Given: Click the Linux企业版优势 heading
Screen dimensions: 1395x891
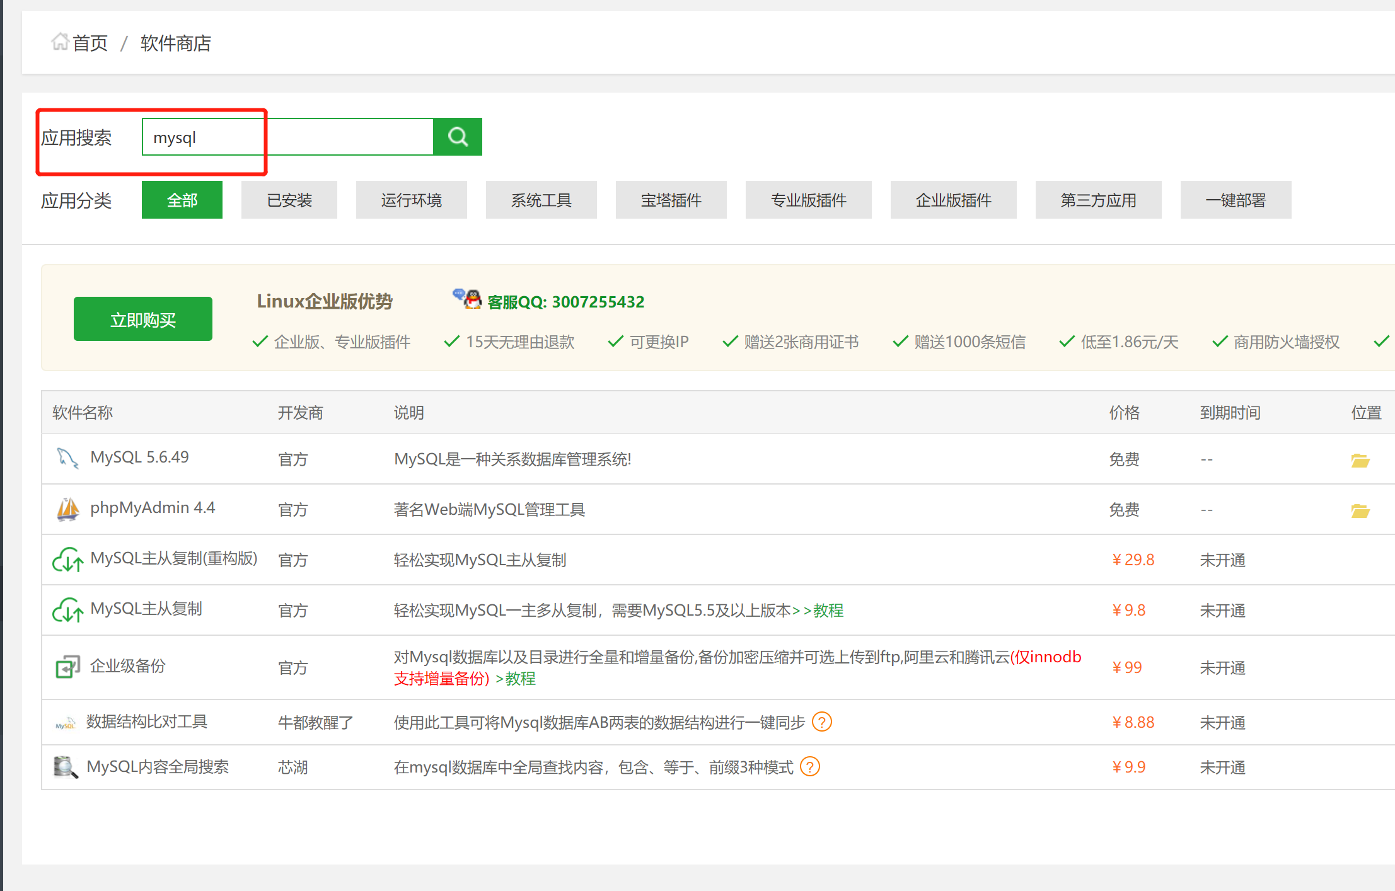Looking at the screenshot, I should [x=325, y=301].
